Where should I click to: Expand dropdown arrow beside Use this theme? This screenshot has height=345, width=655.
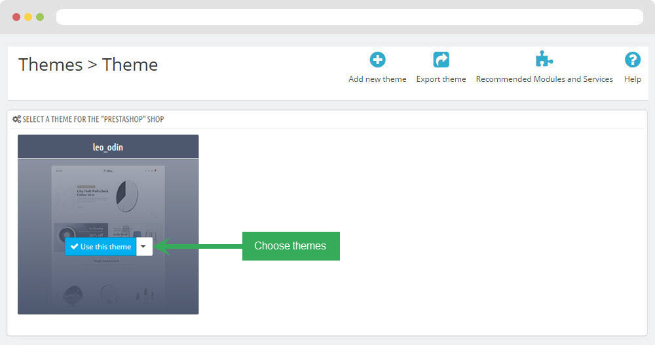[143, 247]
